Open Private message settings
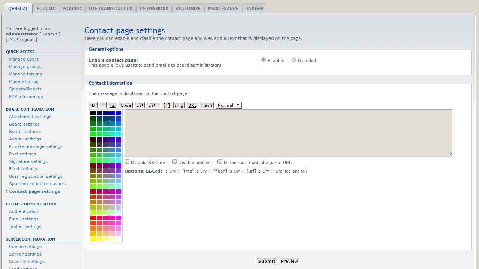The height and width of the screenshot is (269, 479). click(36, 146)
